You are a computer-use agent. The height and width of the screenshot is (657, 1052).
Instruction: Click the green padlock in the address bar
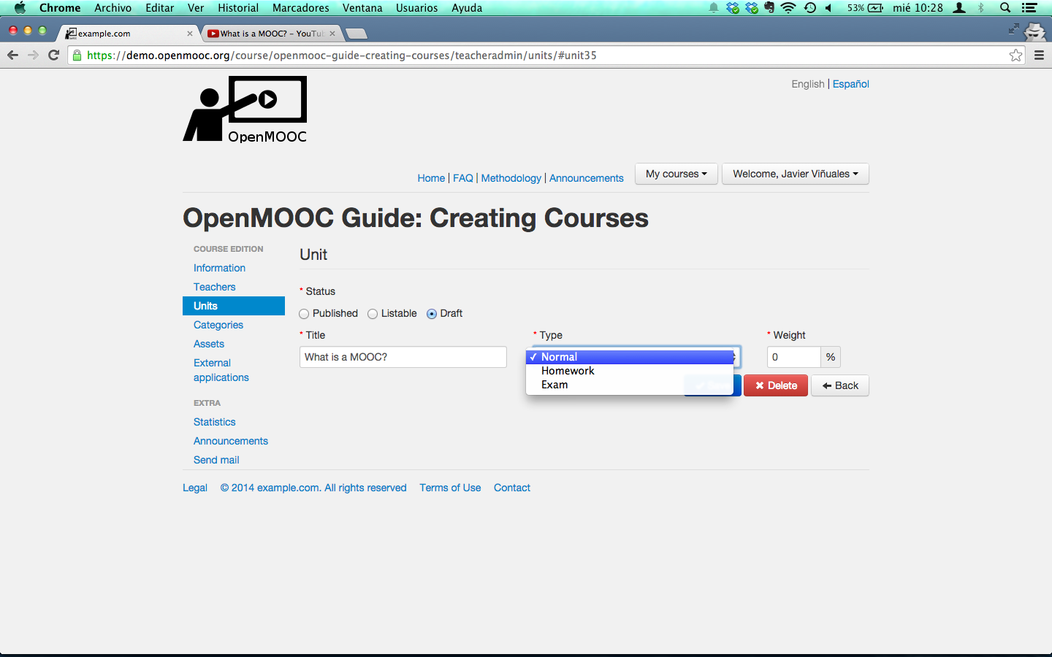[x=77, y=55]
